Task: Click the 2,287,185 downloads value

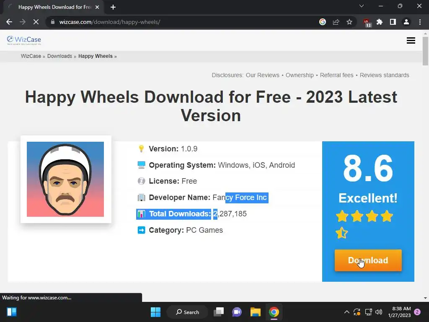Action: [230, 214]
